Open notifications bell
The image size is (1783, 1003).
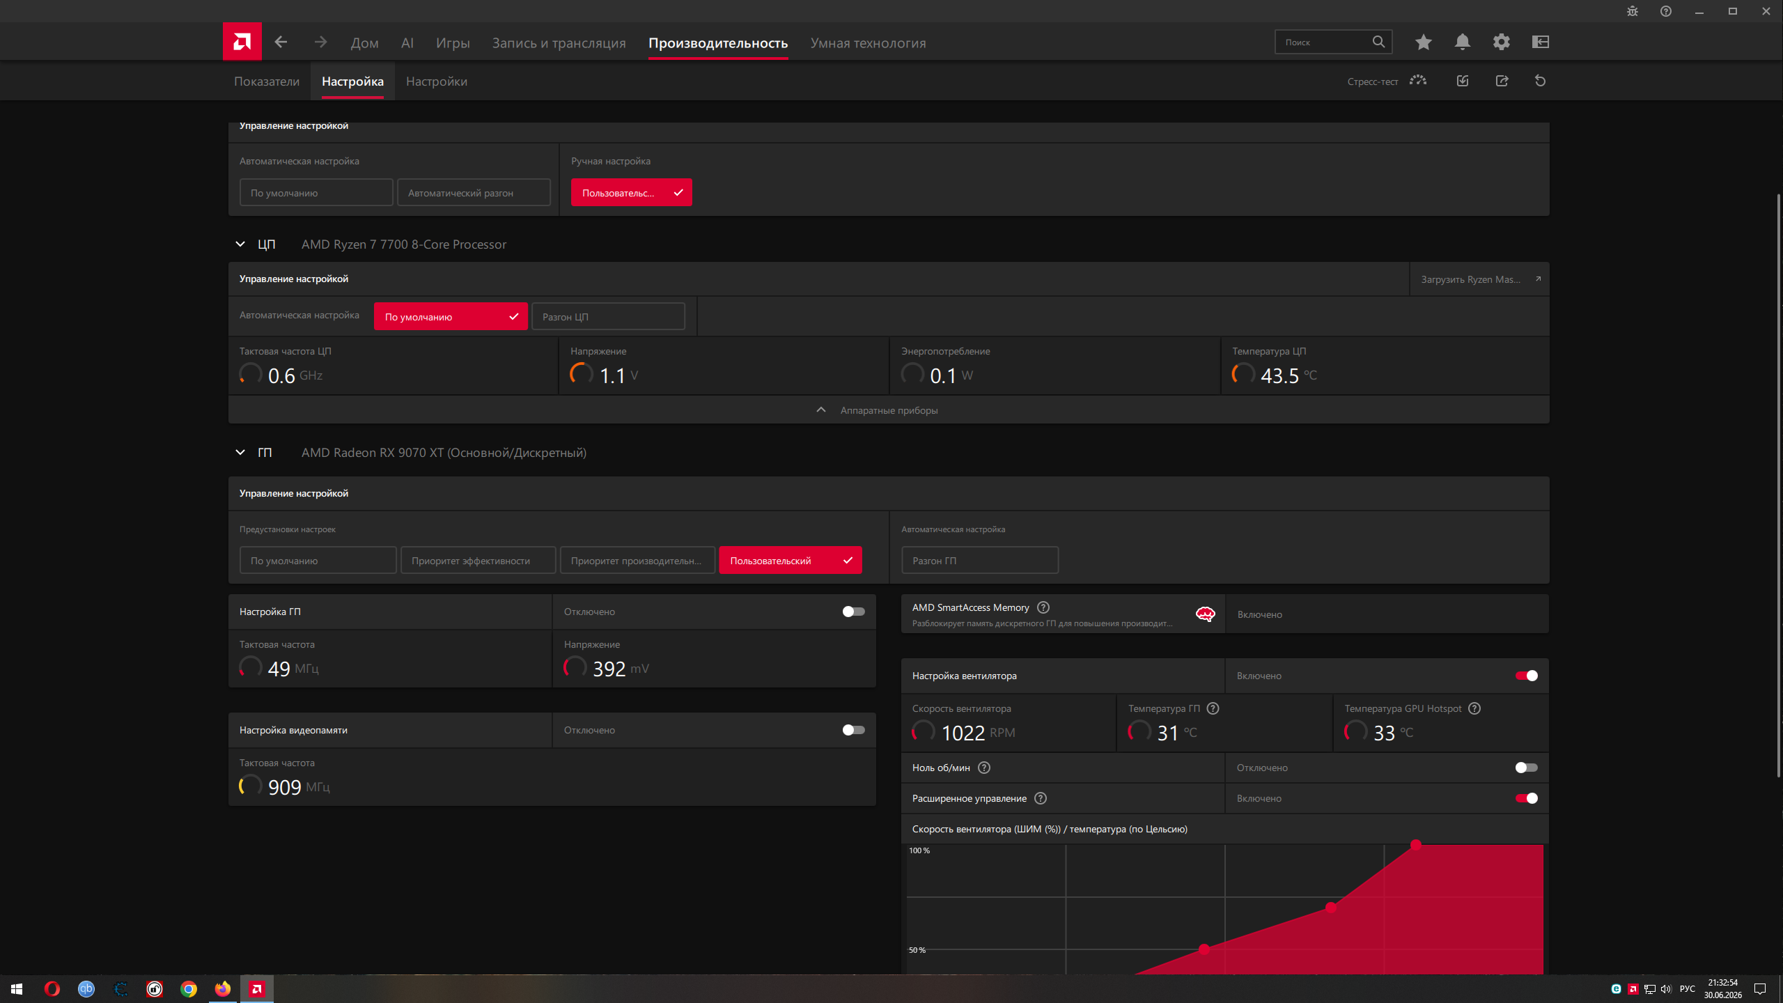pyautogui.click(x=1463, y=42)
